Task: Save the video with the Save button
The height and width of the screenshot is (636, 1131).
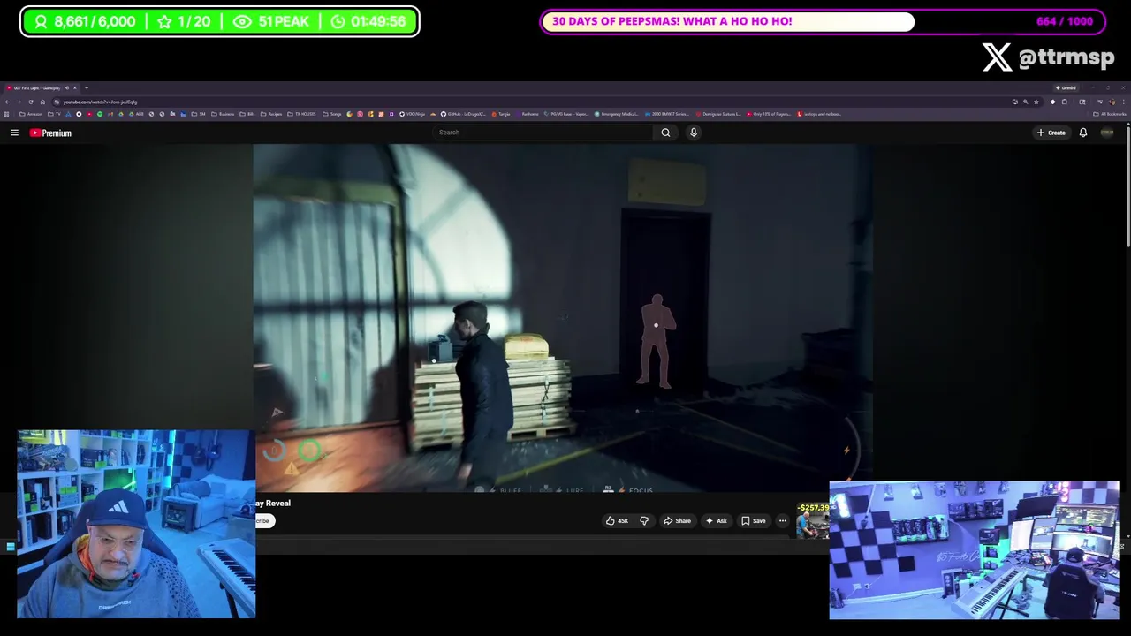Action: click(754, 520)
